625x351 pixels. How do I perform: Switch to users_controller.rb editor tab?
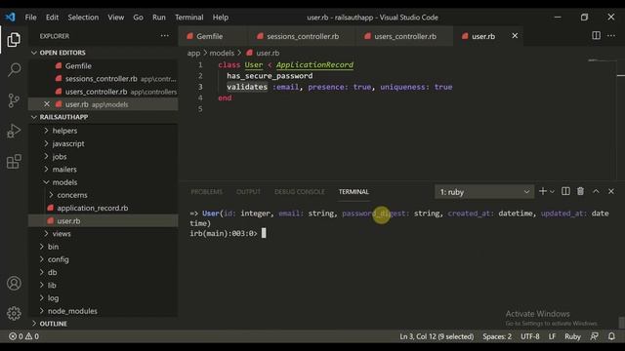pyautogui.click(x=405, y=36)
